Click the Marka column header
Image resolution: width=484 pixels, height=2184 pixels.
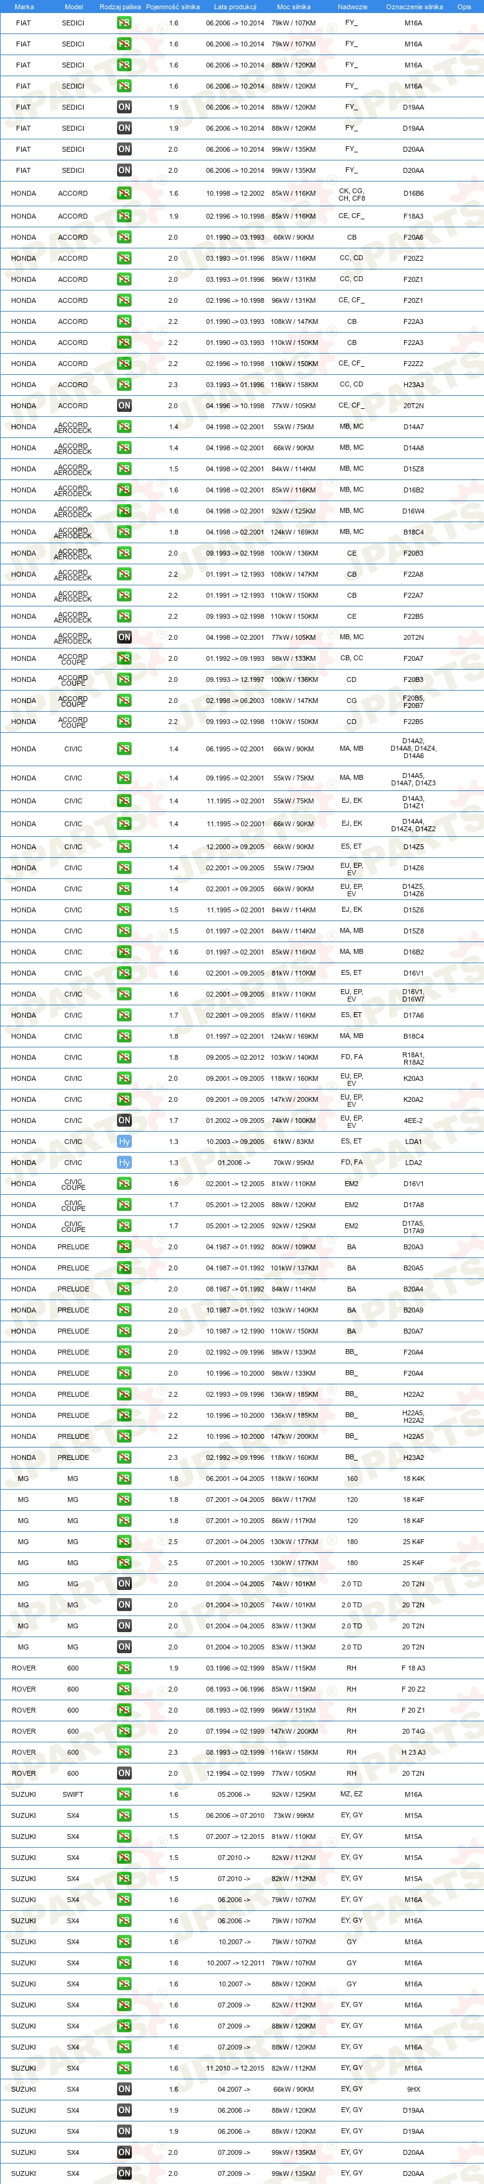pyautogui.click(x=24, y=7)
